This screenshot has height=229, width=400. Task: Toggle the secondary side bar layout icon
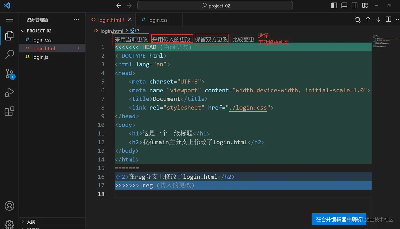pyautogui.click(x=354, y=6)
